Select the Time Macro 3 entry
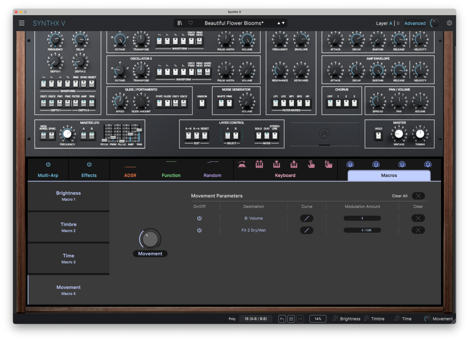The width and height of the screenshot is (469, 341). click(69, 259)
